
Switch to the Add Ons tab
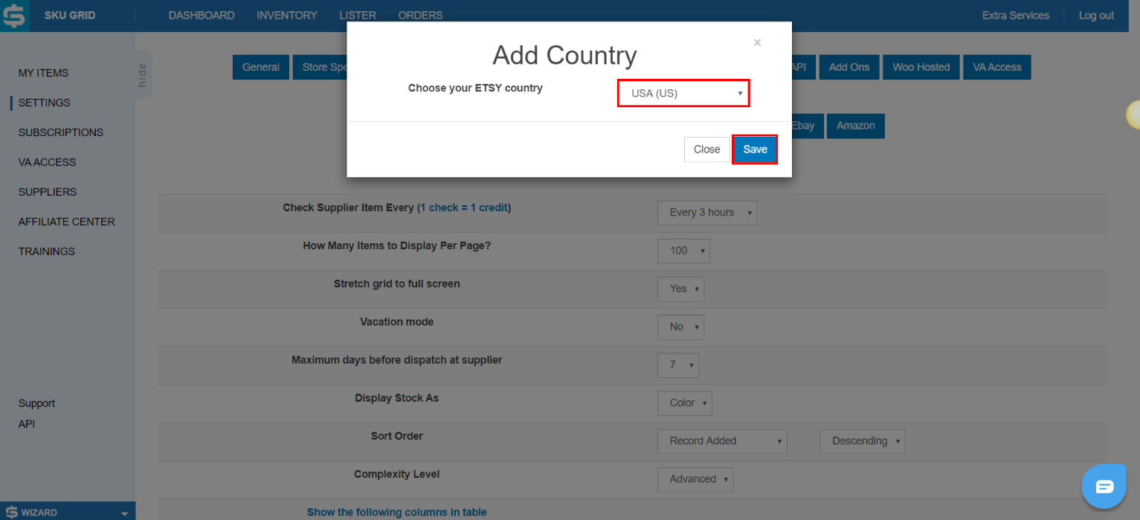(x=849, y=67)
